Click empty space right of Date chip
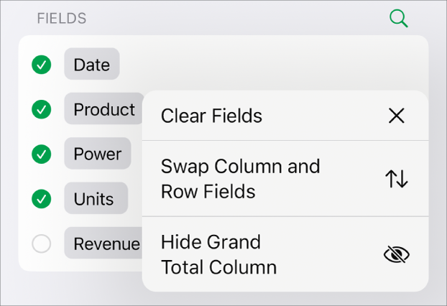Viewport: 447px width, 306px height. [273, 63]
